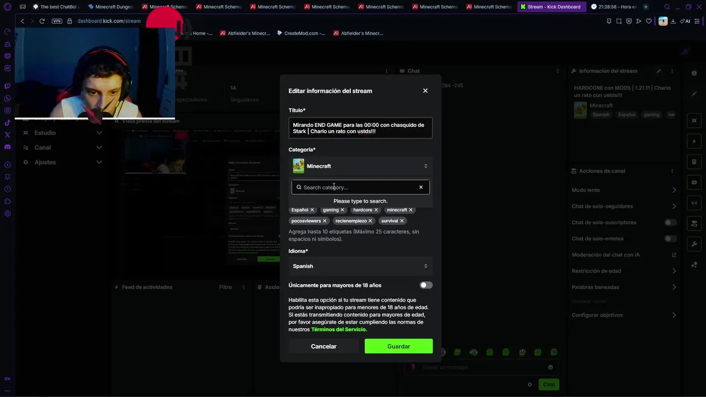The width and height of the screenshot is (706, 397).
Task: Open the Categoría Minecraft dropdown
Action: (x=360, y=166)
